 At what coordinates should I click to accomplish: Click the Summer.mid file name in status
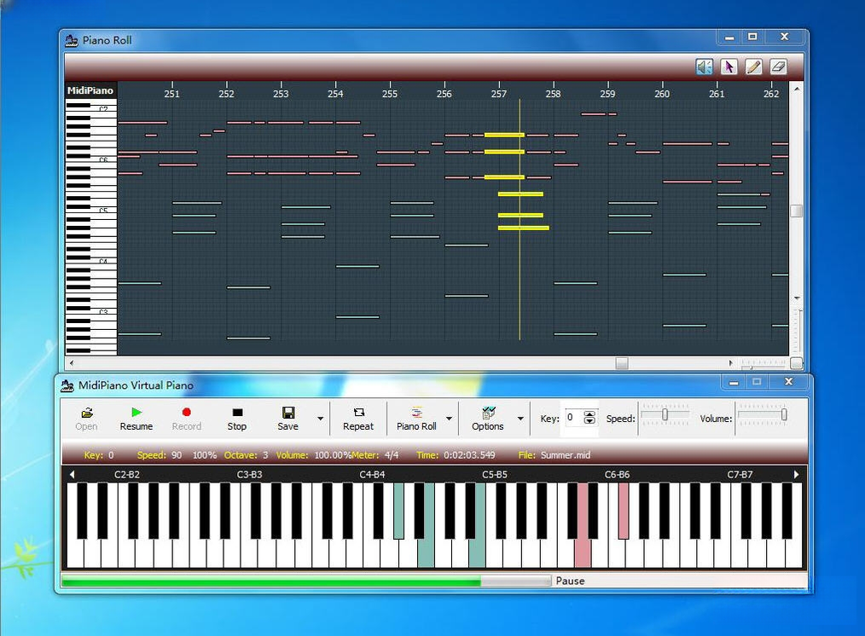(x=566, y=454)
